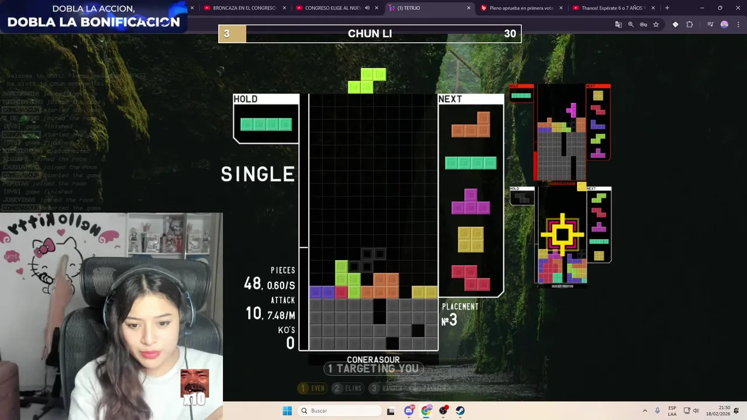This screenshot has width=747, height=420.
Task: Switch to the BRONCAZA EN EL CONGRESO tab
Action: click(x=244, y=8)
